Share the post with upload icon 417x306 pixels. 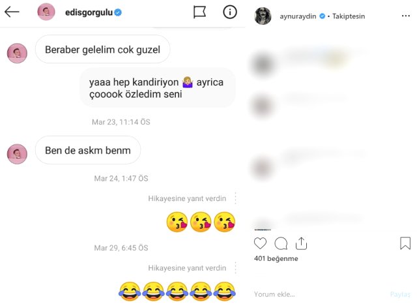(301, 243)
